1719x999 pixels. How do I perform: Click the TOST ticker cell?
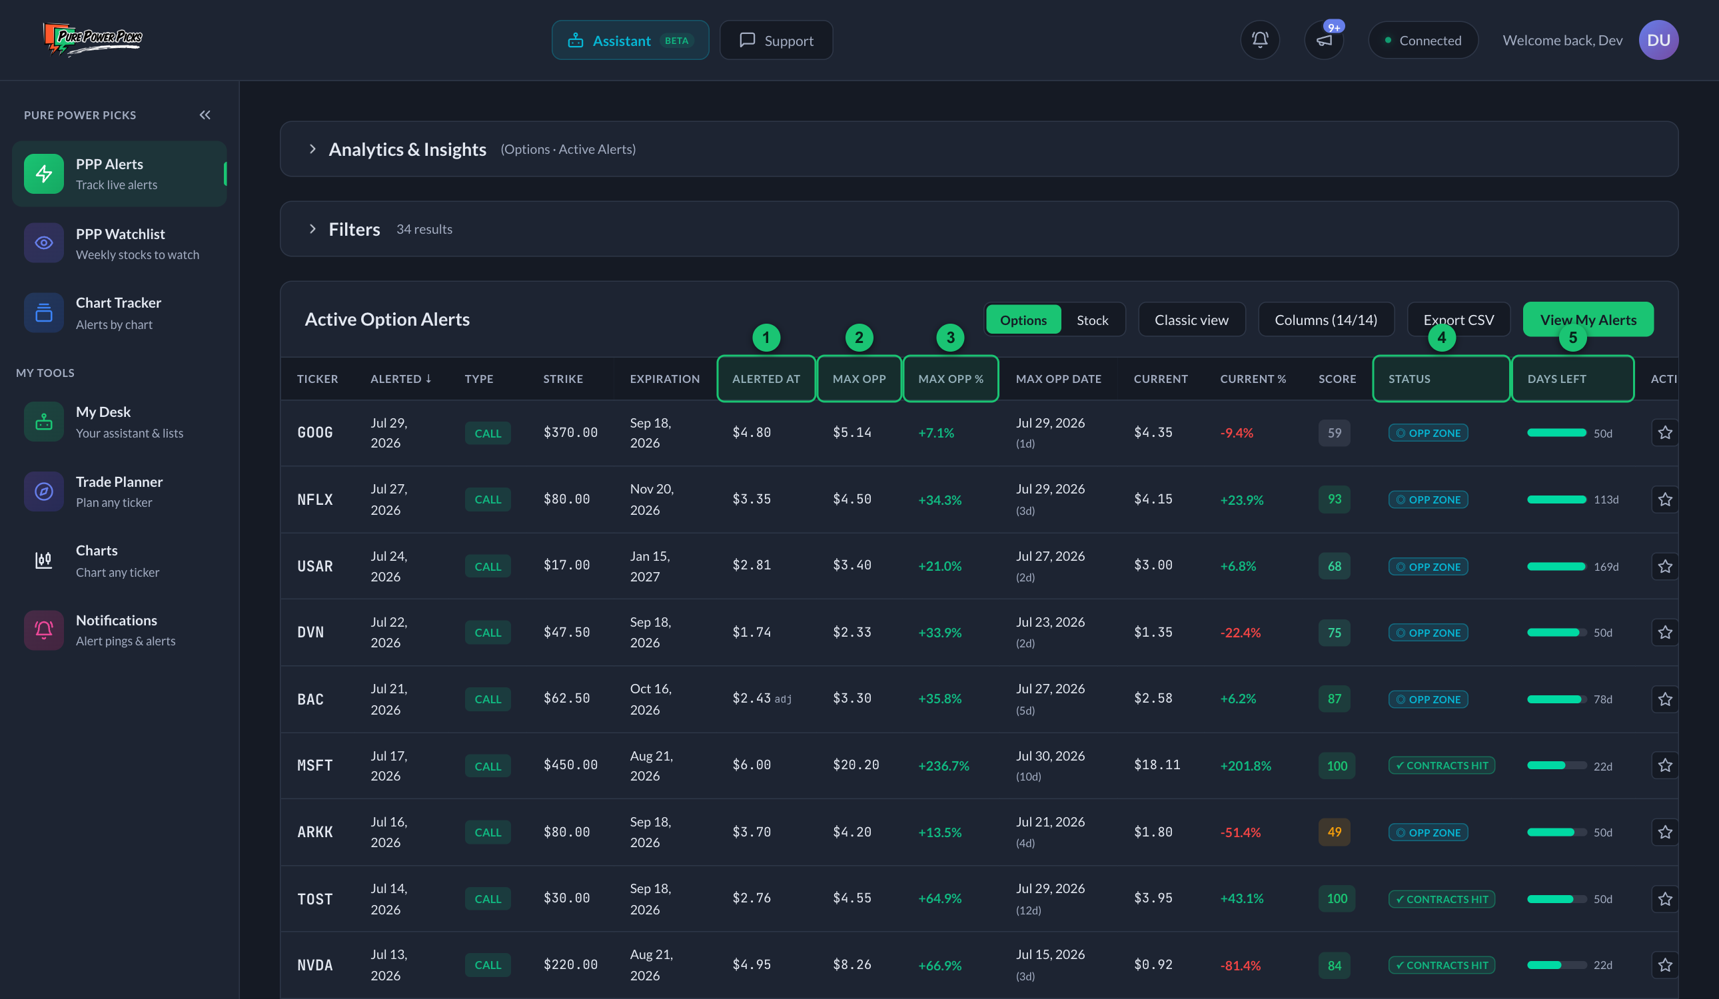(x=314, y=898)
